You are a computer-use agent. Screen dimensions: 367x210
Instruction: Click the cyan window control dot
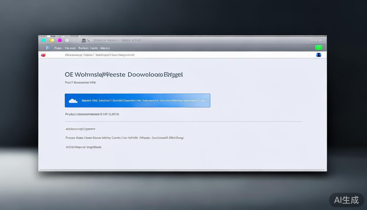pyautogui.click(x=44, y=40)
